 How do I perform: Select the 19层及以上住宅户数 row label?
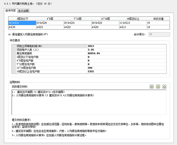coord(52,71)
